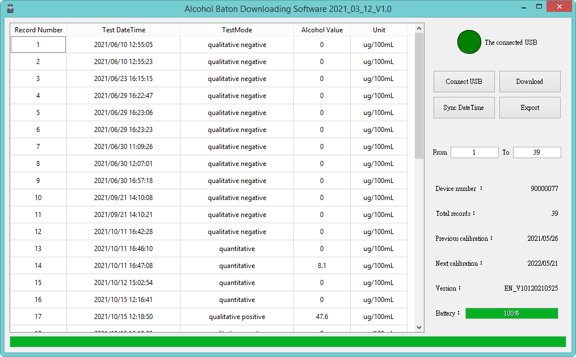
Task: Click the application icon in title bar
Action: [x=10, y=8]
